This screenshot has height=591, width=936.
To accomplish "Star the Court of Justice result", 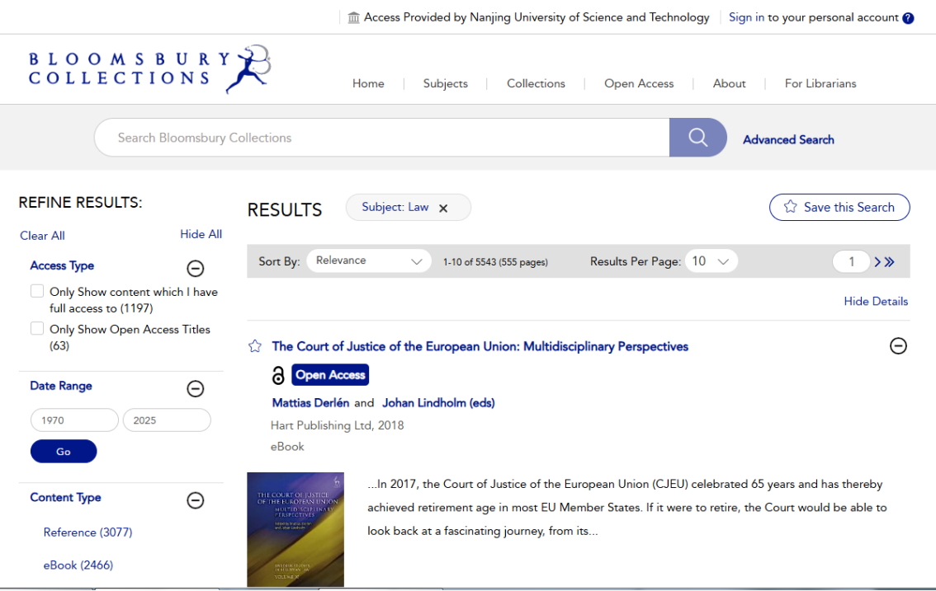I will [255, 346].
